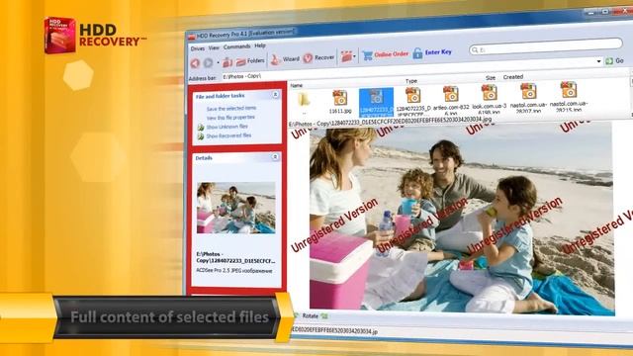Screen dimensions: 633x356
Task: Click the green rotate icon right of Rotate
Action: point(324,316)
